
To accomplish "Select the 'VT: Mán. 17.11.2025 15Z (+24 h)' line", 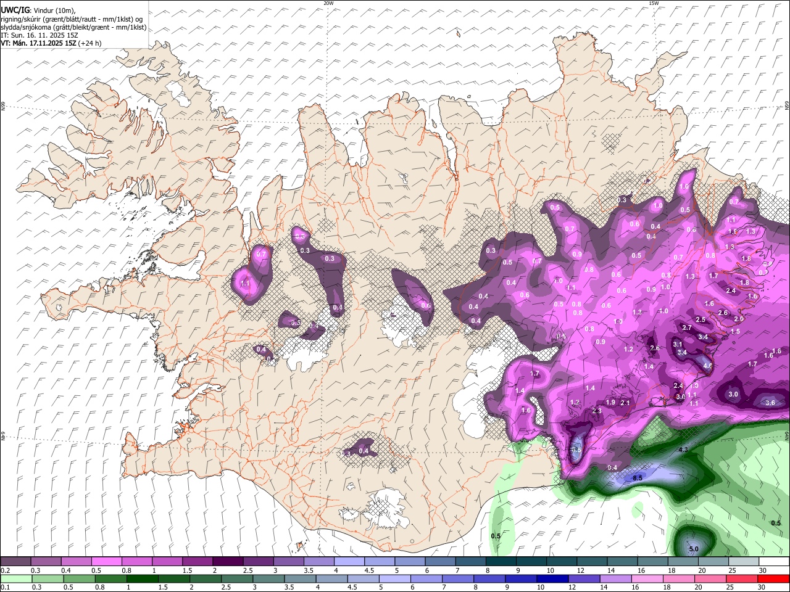I will point(51,43).
